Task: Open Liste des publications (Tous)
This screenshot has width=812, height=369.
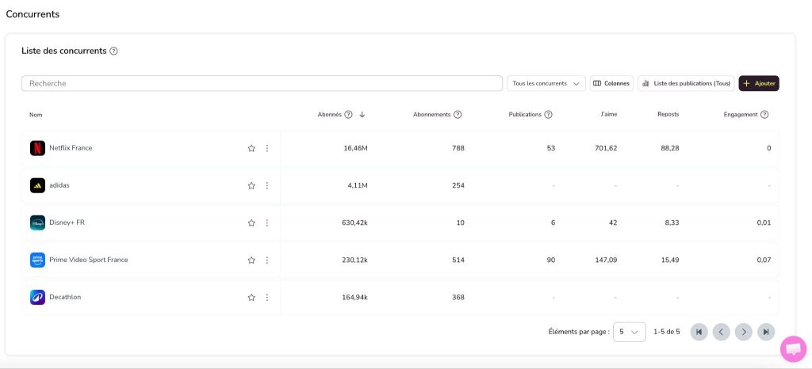Action: pos(686,83)
